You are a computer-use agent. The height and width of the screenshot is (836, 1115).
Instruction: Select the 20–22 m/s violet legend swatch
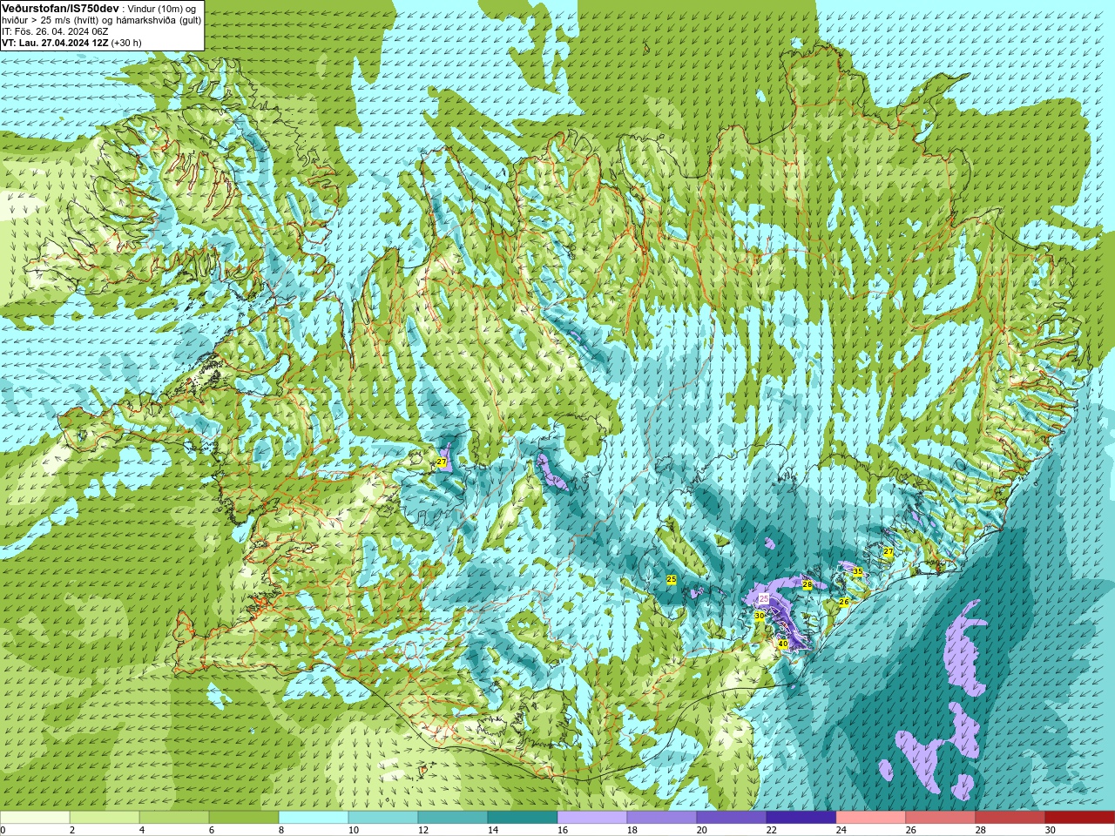[732, 818]
